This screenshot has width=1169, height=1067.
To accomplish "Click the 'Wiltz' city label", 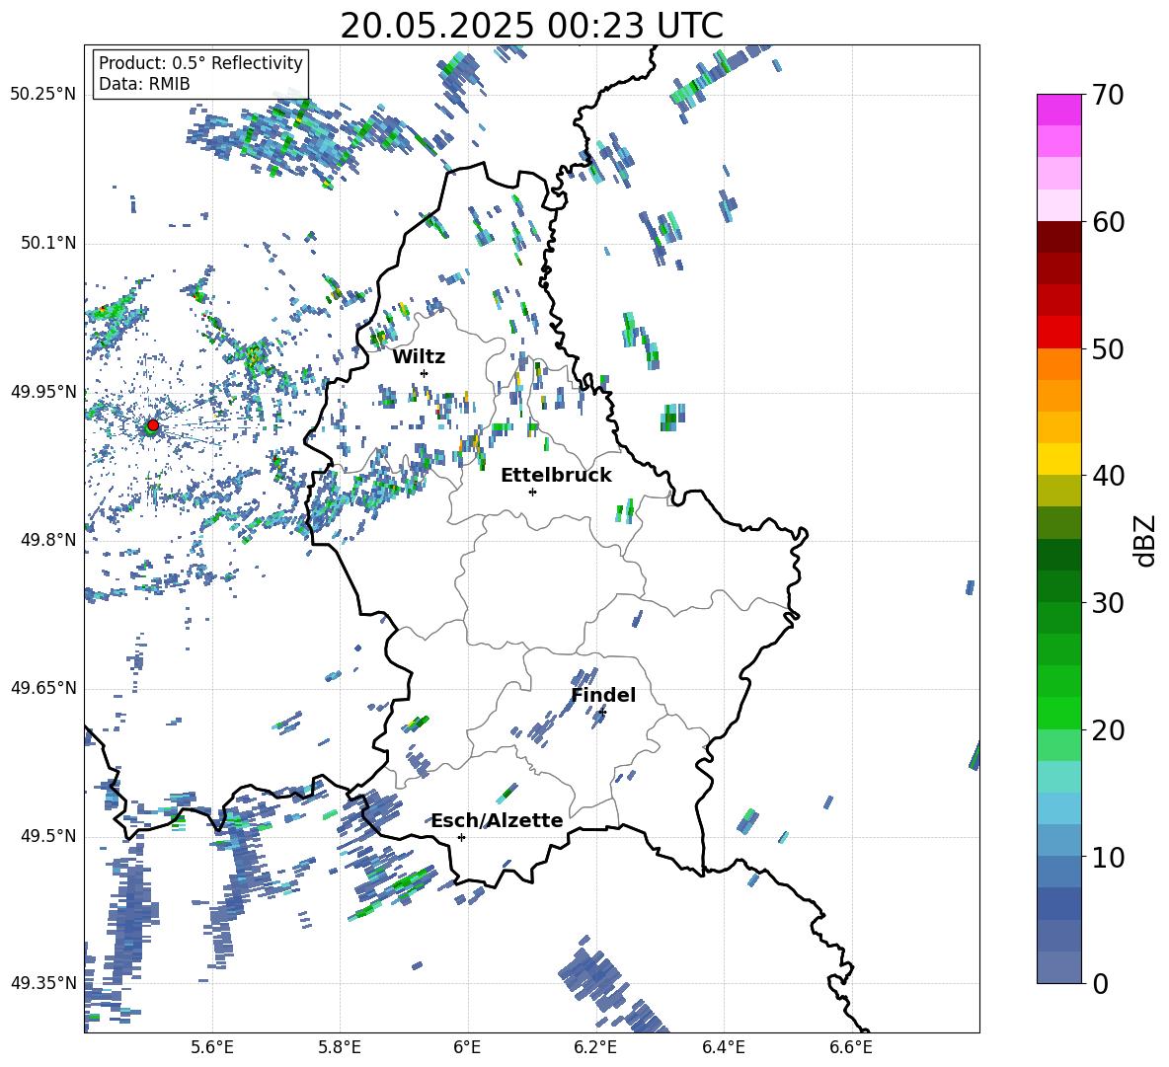I will click(x=419, y=357).
